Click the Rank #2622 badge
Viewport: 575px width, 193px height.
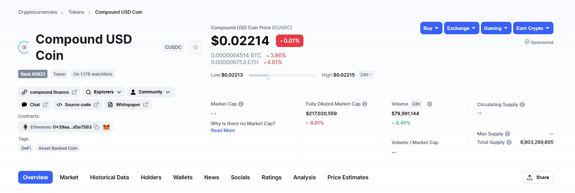(x=33, y=74)
